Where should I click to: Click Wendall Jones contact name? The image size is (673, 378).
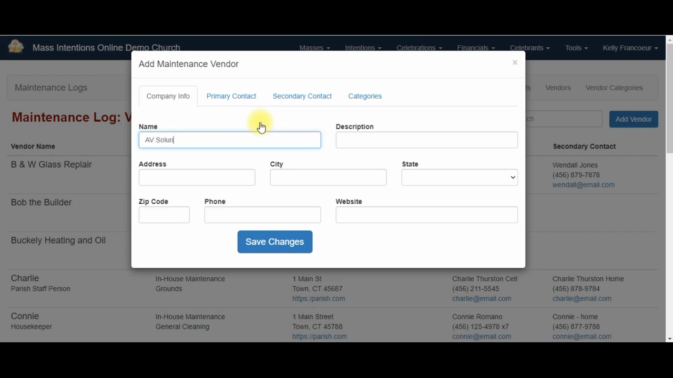click(575, 165)
